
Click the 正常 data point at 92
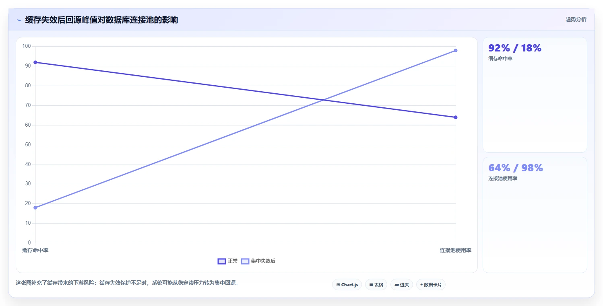[35, 62]
